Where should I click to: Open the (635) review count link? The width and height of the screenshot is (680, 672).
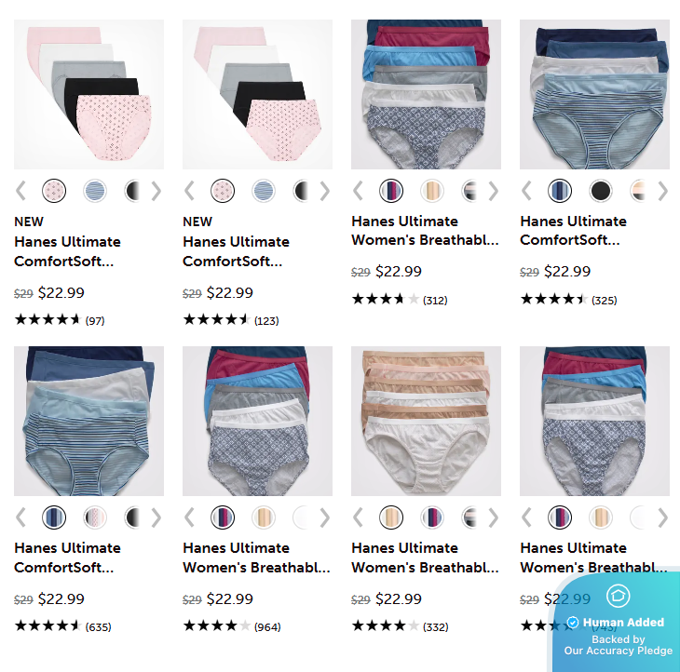click(98, 627)
